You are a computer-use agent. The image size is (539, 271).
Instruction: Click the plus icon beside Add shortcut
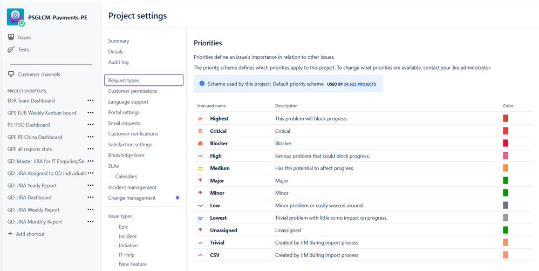pos(10,234)
